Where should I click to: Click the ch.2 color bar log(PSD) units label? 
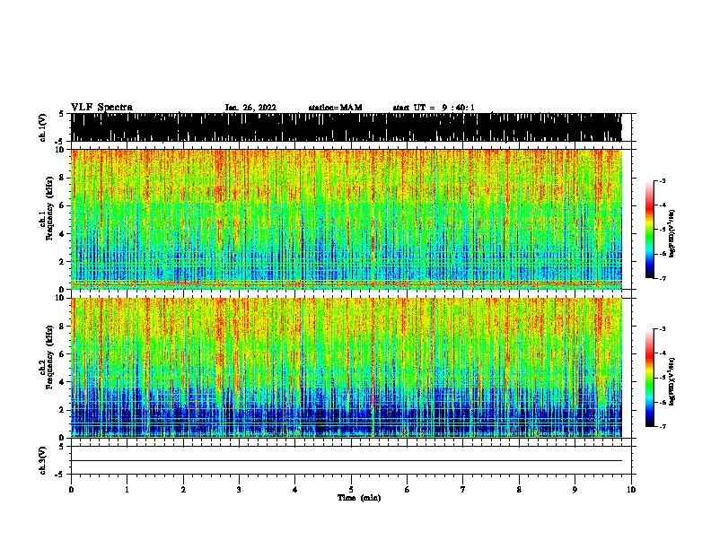671,381
